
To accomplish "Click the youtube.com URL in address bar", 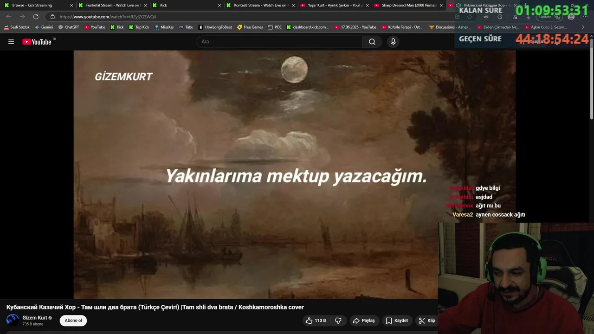I will click(x=108, y=17).
